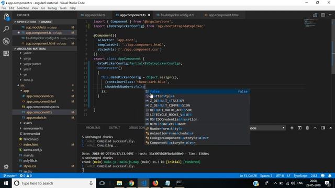Open File Explorer from taskbar

119,183
